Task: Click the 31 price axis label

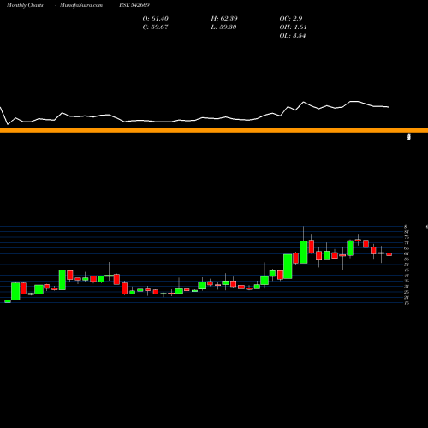Action: click(407, 287)
